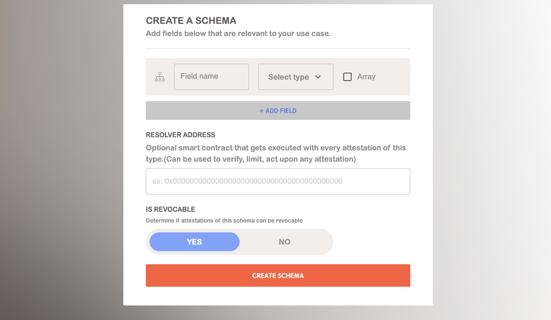
Task: Click the schema hierarchy icon beside Field name
Action: (x=160, y=77)
